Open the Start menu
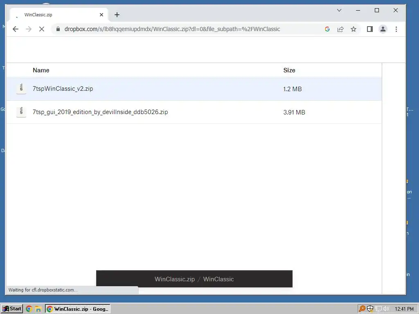The height and width of the screenshot is (314, 419). pyautogui.click(x=12, y=309)
